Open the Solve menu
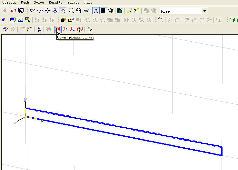 [x=39, y=2]
